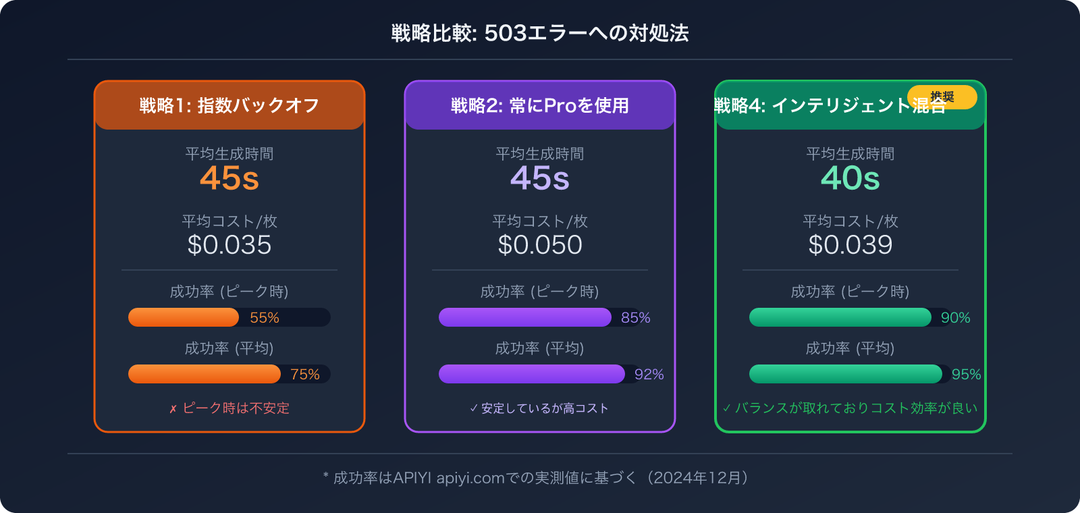Click the green 95% average success bar

coord(845,374)
